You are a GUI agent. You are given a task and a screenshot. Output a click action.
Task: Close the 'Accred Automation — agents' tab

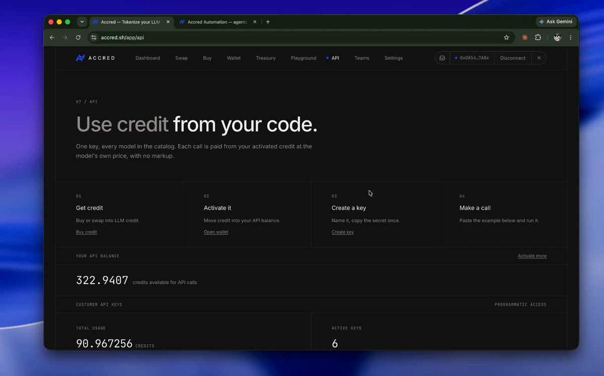255,22
